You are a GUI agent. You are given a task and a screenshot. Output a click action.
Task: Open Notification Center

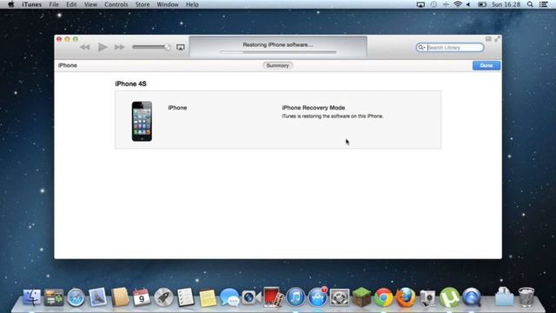544,4
